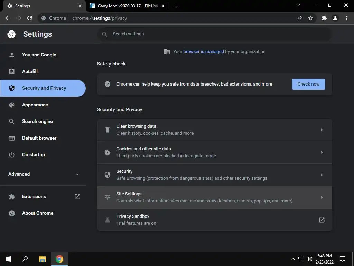Reload the current page
The width and height of the screenshot is (354, 266).
pos(30,18)
